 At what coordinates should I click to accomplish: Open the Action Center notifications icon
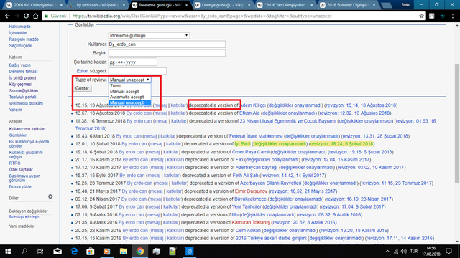click(x=448, y=252)
